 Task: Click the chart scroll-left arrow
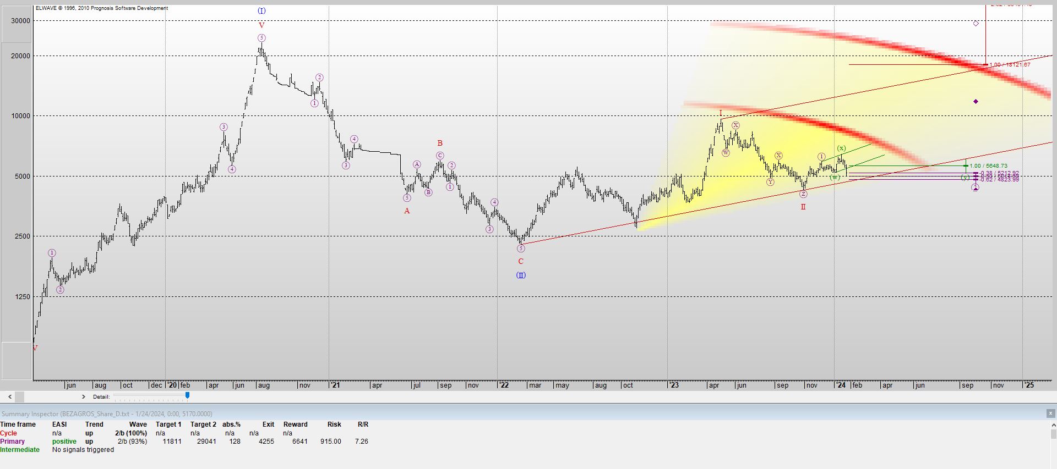tap(10, 396)
